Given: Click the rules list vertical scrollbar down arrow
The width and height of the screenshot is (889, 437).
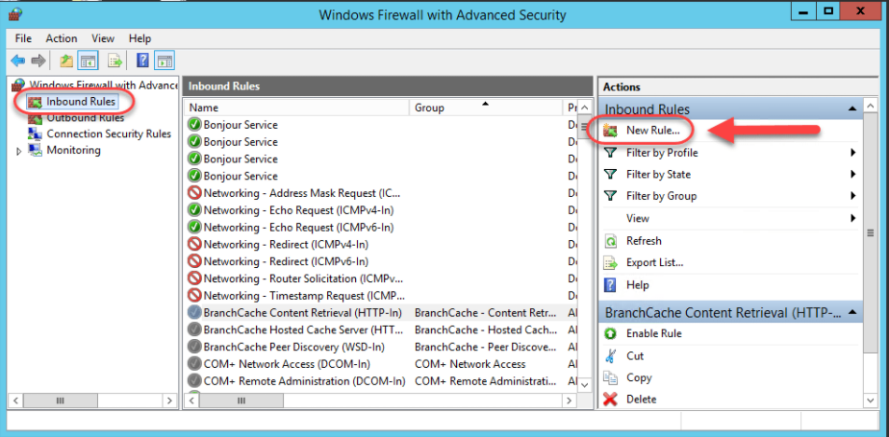Looking at the screenshot, I should tap(585, 385).
